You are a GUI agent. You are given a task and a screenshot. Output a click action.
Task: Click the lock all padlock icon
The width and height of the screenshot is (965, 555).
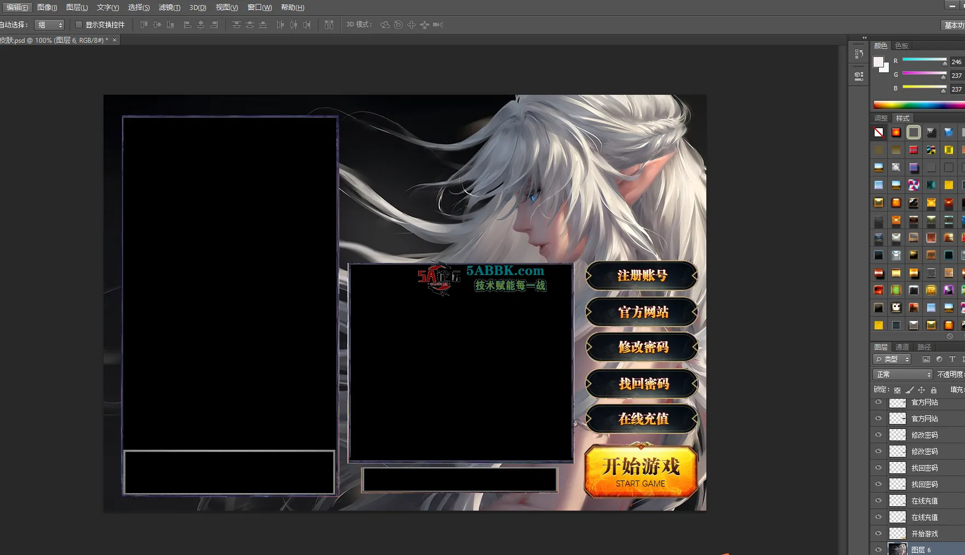[x=934, y=390]
